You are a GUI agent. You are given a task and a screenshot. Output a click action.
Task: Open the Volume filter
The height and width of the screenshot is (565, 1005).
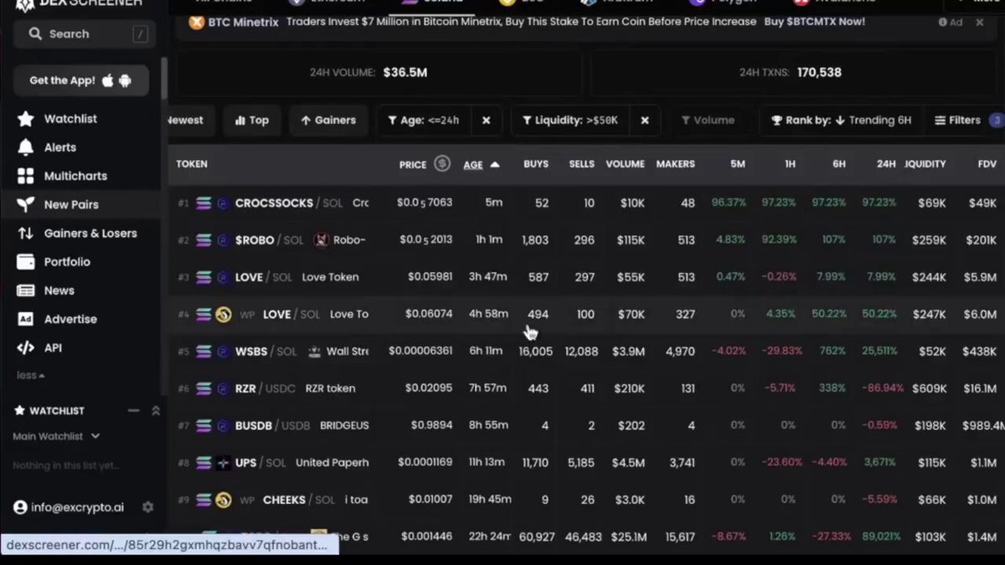(708, 121)
